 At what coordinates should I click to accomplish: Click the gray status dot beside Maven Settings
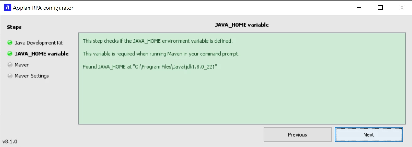pyautogui.click(x=10, y=76)
